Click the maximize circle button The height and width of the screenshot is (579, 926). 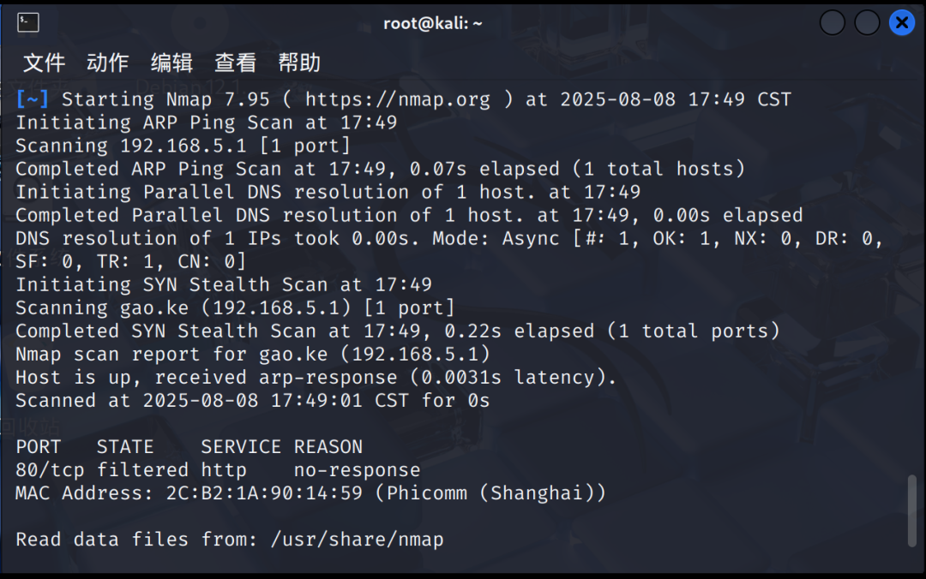tap(866, 23)
